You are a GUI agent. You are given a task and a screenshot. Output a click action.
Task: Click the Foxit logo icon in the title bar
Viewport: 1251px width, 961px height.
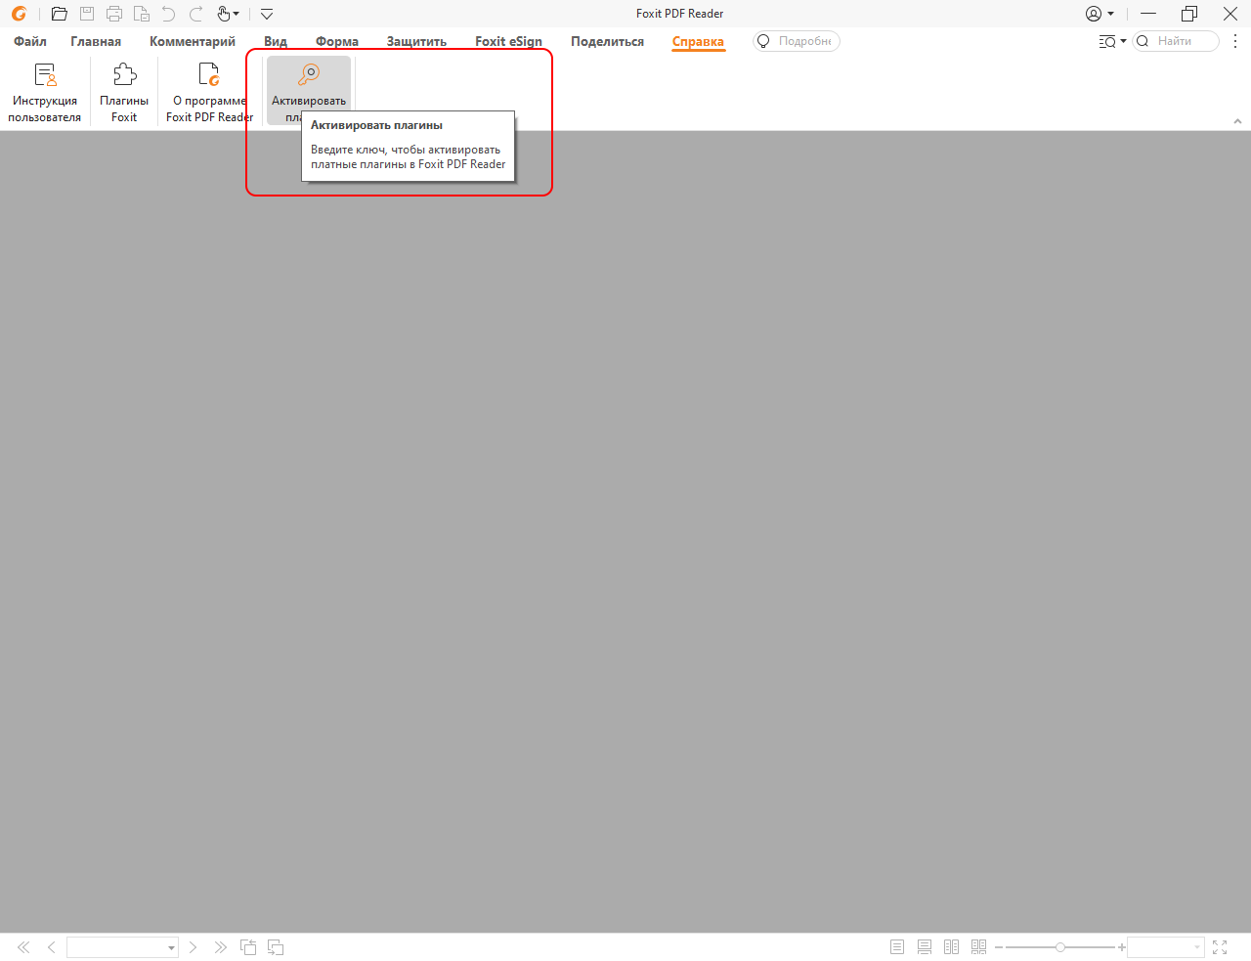(x=19, y=14)
